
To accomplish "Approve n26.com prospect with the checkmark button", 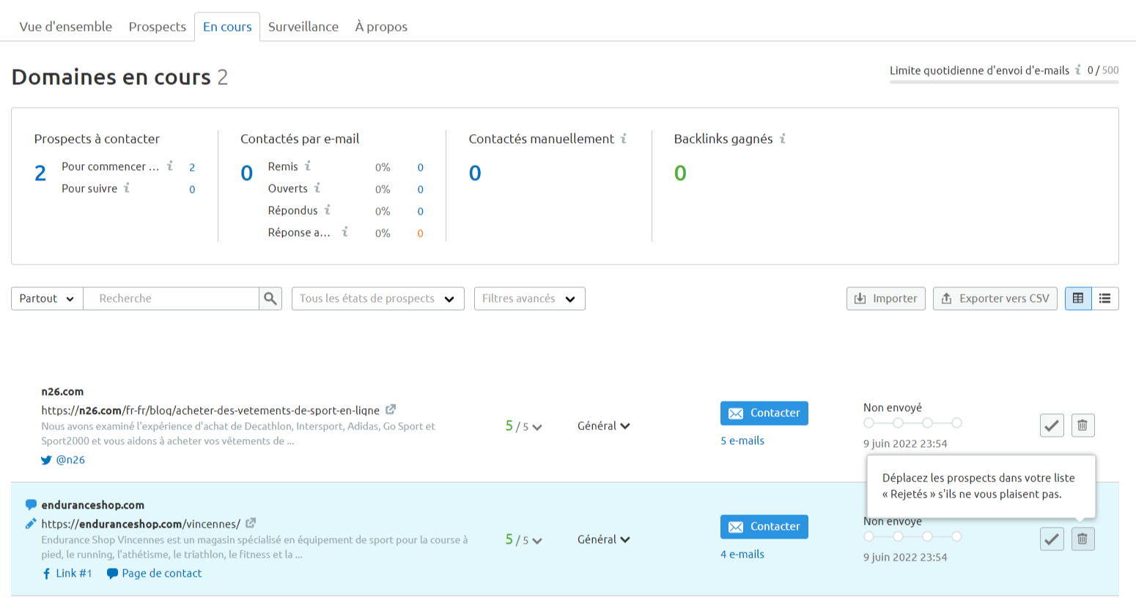I will 1052,425.
